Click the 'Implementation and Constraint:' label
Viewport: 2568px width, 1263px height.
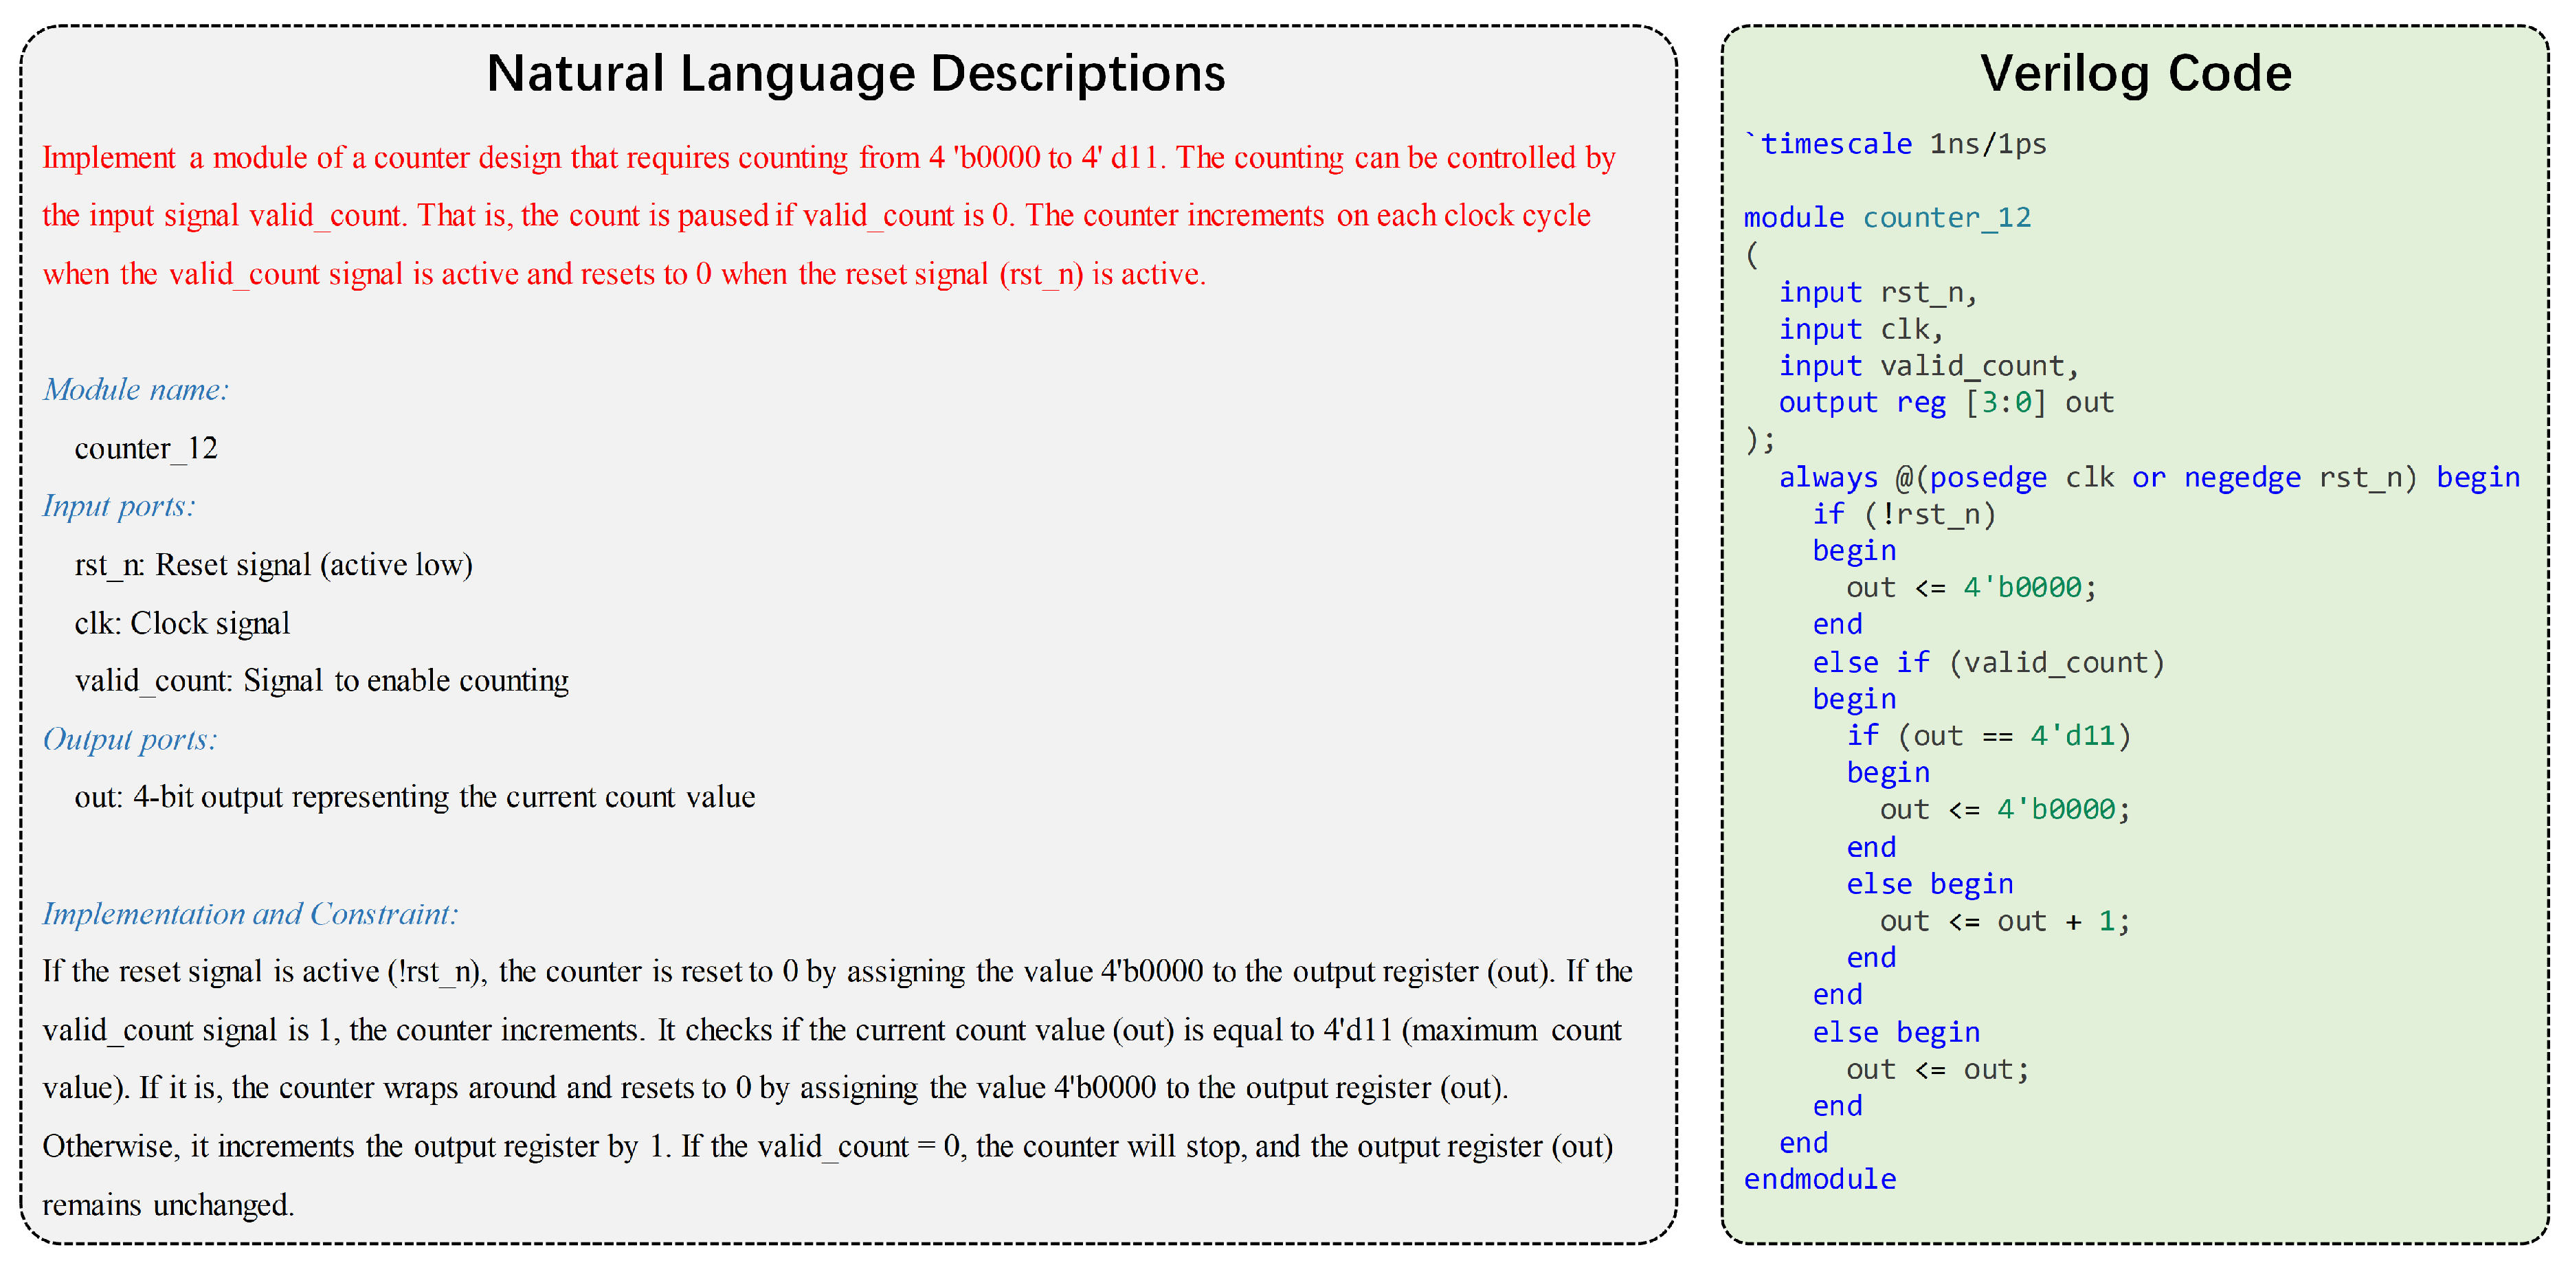point(250,914)
